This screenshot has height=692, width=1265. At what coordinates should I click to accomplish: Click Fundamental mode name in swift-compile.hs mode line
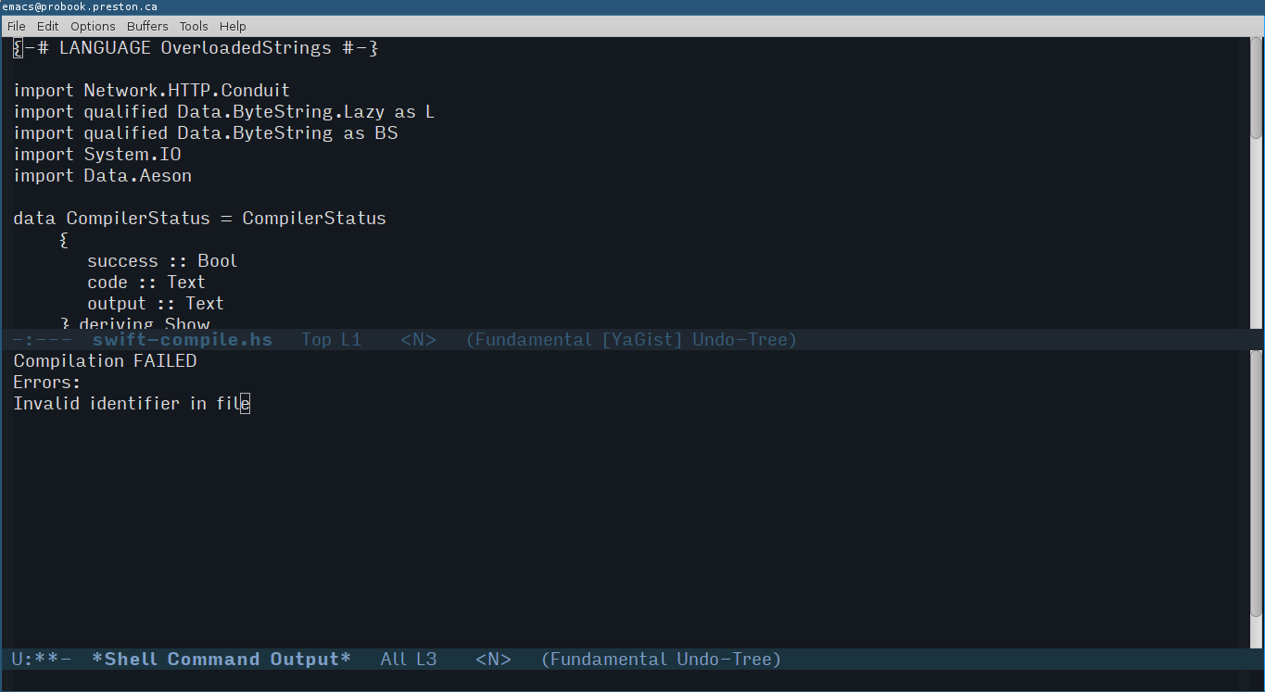(532, 340)
